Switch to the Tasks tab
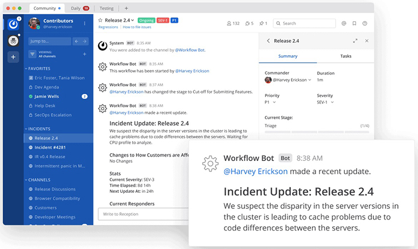Image resolution: width=418 pixels, height=249 pixels. (x=346, y=56)
